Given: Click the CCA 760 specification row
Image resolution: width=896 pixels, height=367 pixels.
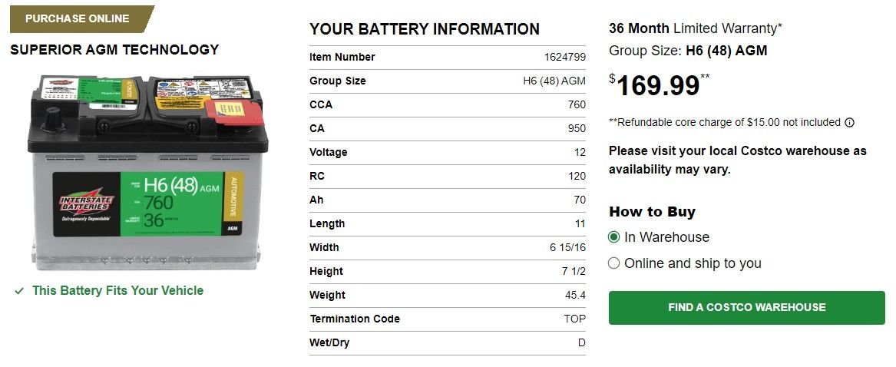Looking at the screenshot, I should point(448,105).
